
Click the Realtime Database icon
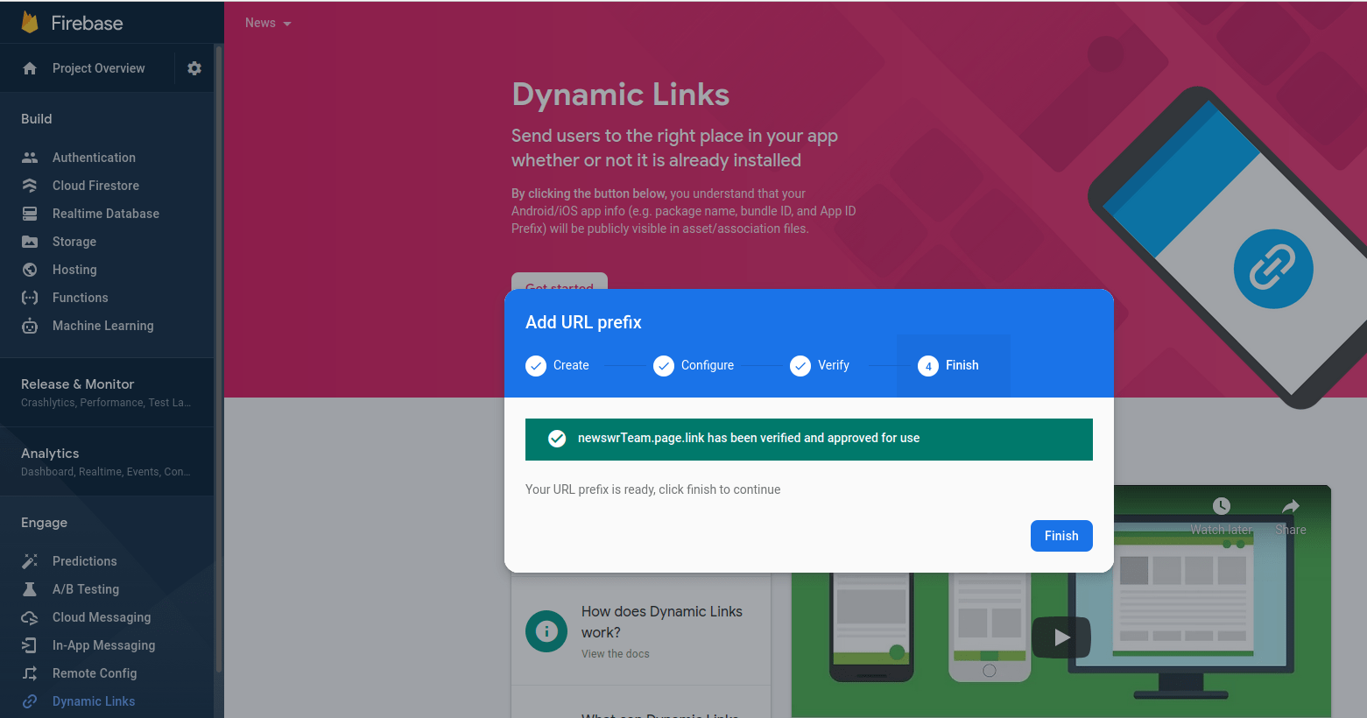point(30,214)
